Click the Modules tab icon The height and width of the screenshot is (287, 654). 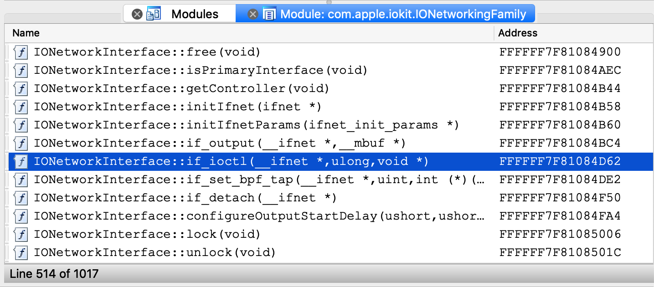click(154, 15)
